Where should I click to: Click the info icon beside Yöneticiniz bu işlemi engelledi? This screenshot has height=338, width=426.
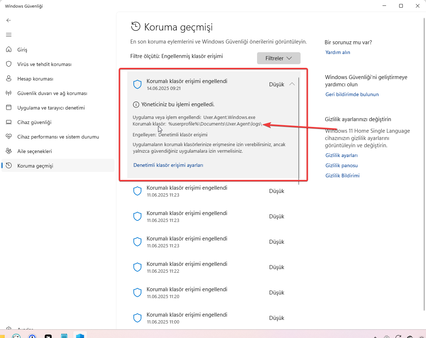pyautogui.click(x=136, y=104)
